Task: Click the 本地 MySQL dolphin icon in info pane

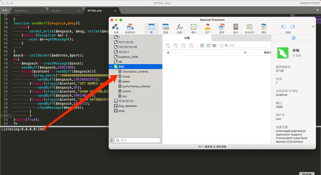Action: 283,53
